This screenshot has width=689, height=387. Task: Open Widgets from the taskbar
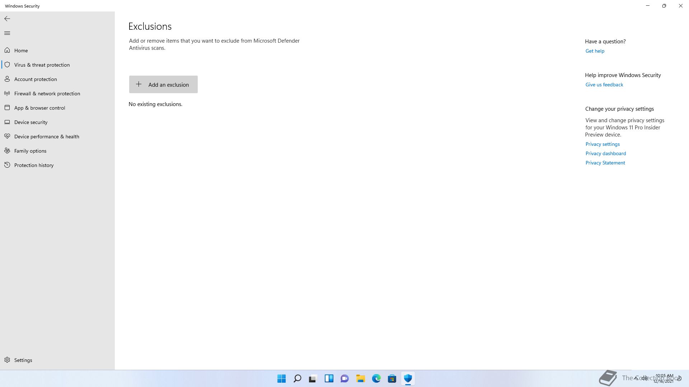pyautogui.click(x=329, y=378)
